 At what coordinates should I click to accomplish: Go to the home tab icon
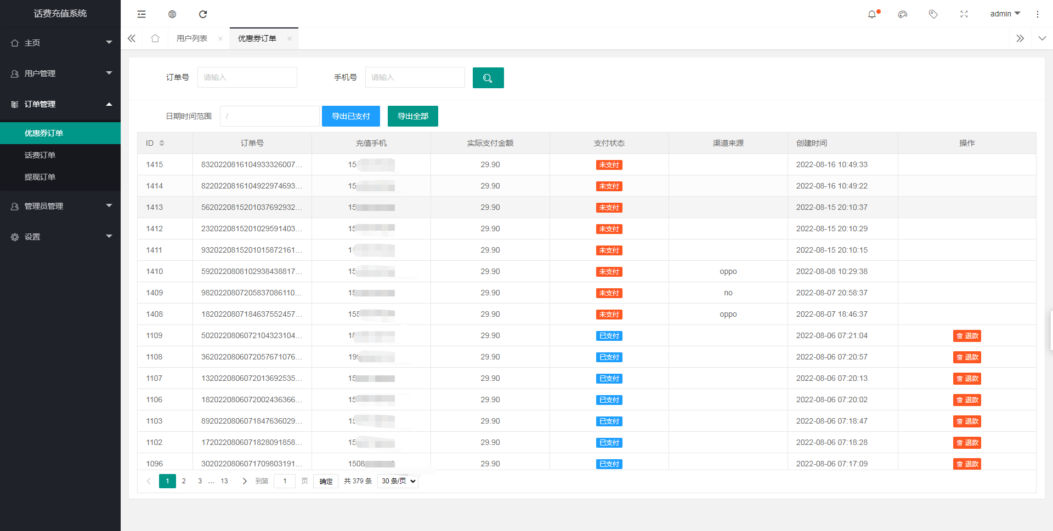tap(155, 38)
